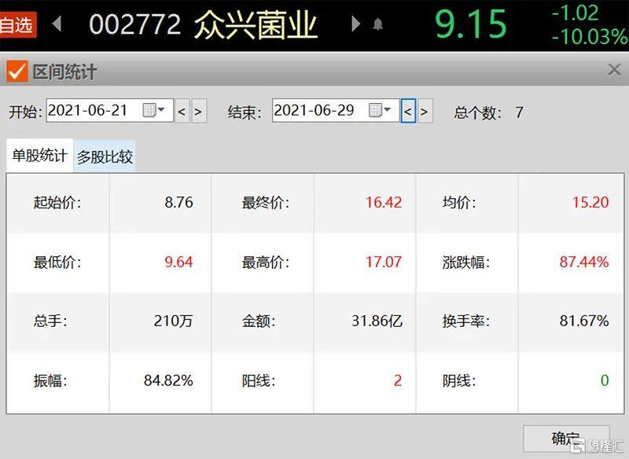Open price alert bell icon
Screen dimensions: 629x459
pos(378,24)
